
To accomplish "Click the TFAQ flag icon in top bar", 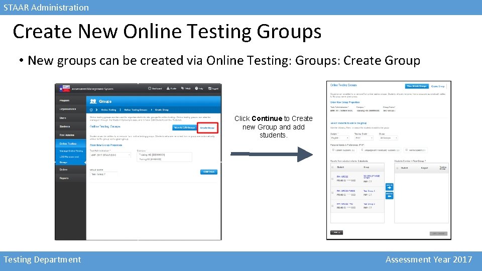I will (x=182, y=88).
